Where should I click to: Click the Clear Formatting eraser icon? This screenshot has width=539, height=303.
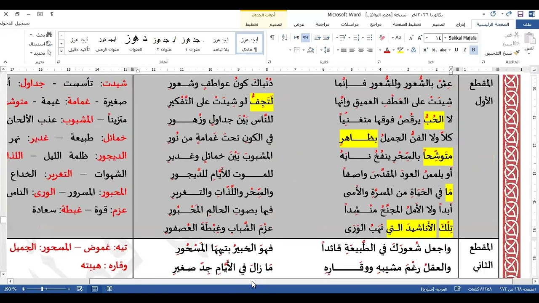tap(382, 38)
